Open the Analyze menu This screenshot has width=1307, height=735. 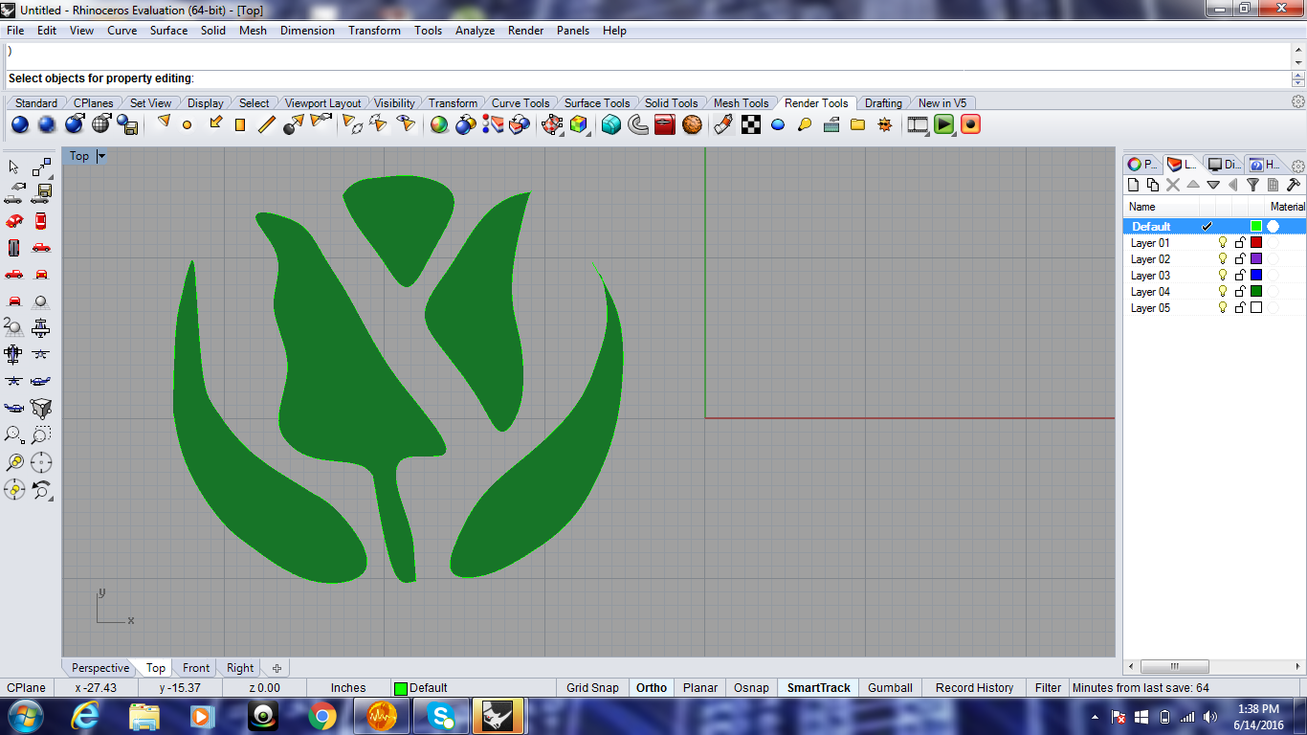(x=475, y=31)
